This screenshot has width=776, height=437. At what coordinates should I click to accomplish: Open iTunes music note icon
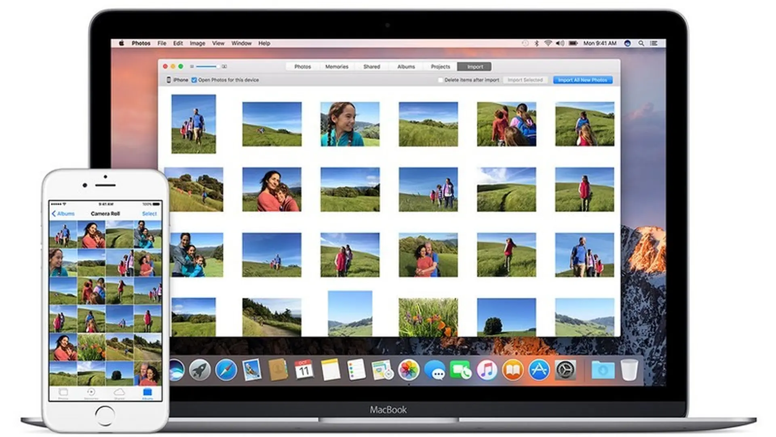[487, 370]
